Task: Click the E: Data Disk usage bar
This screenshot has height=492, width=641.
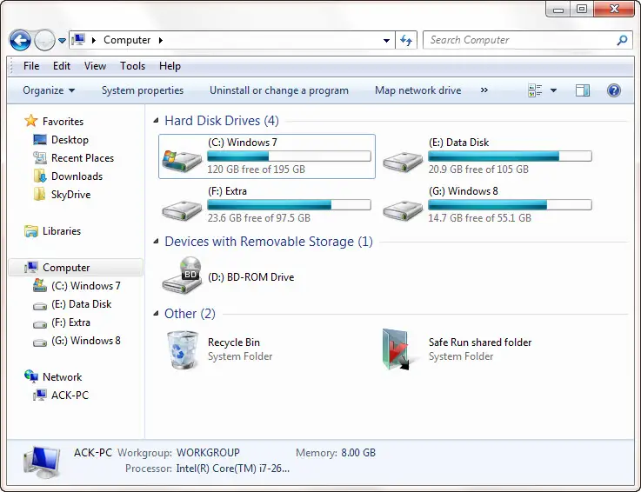Action: click(510, 156)
